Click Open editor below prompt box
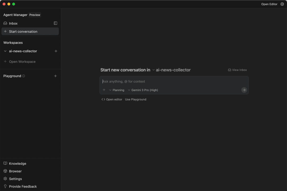Screen dimensions: 287x191 click(112, 99)
